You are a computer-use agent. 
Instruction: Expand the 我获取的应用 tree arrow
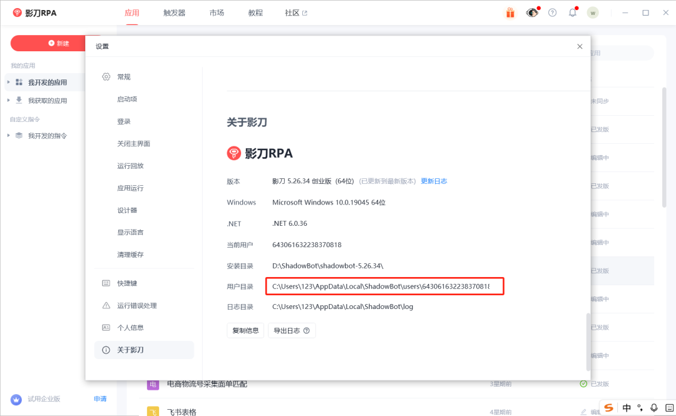point(9,101)
